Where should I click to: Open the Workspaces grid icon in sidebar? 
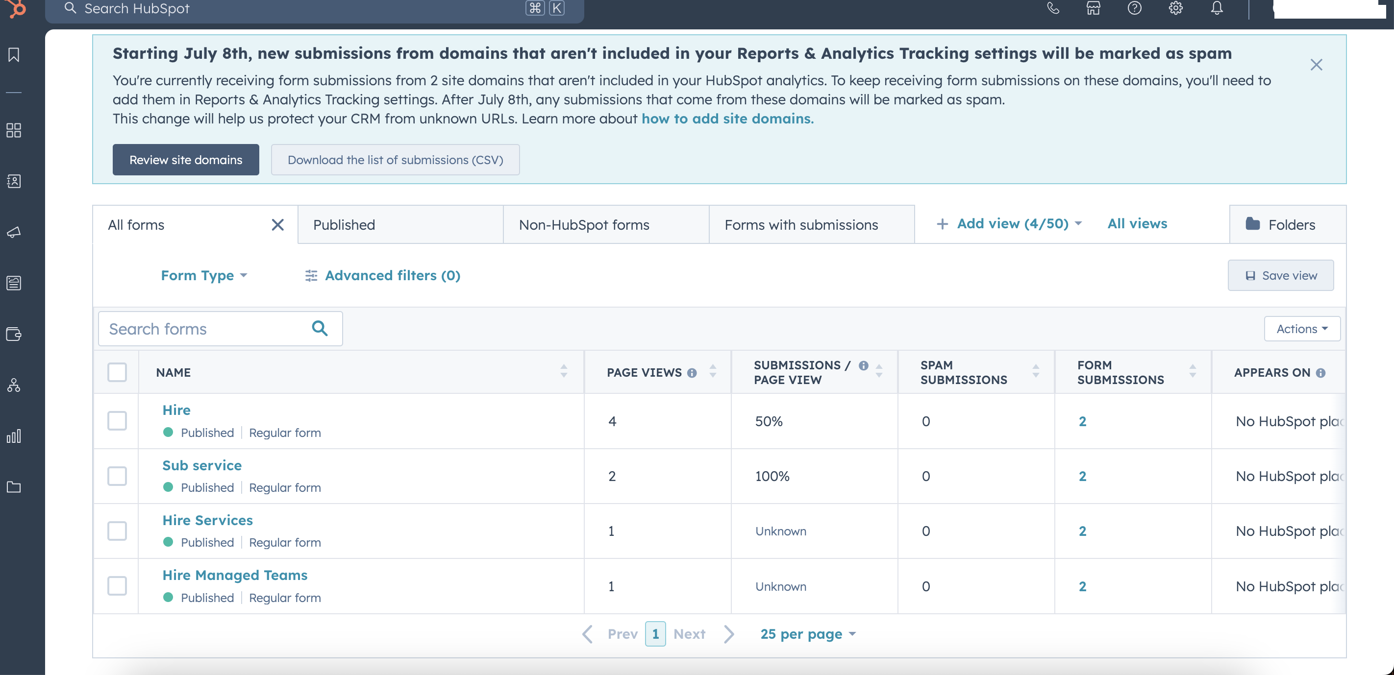(x=14, y=130)
